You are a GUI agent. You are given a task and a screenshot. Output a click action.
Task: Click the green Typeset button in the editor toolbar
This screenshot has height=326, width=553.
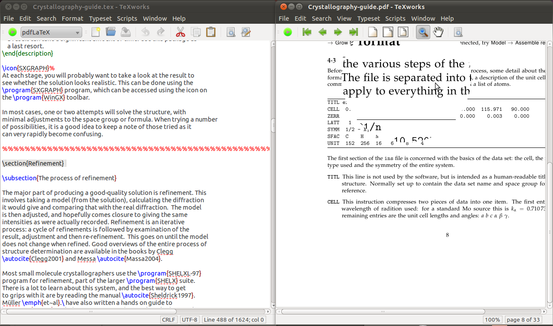point(13,32)
